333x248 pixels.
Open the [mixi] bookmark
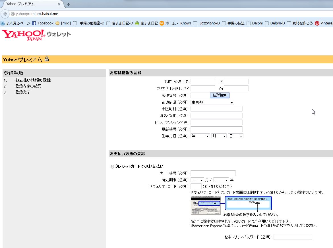click(x=63, y=23)
